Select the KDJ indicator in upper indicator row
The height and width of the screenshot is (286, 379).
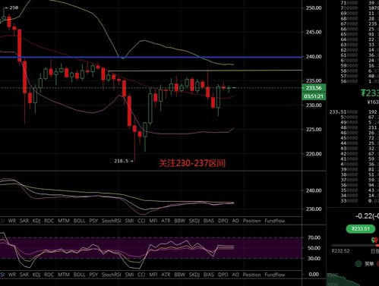[36, 221]
